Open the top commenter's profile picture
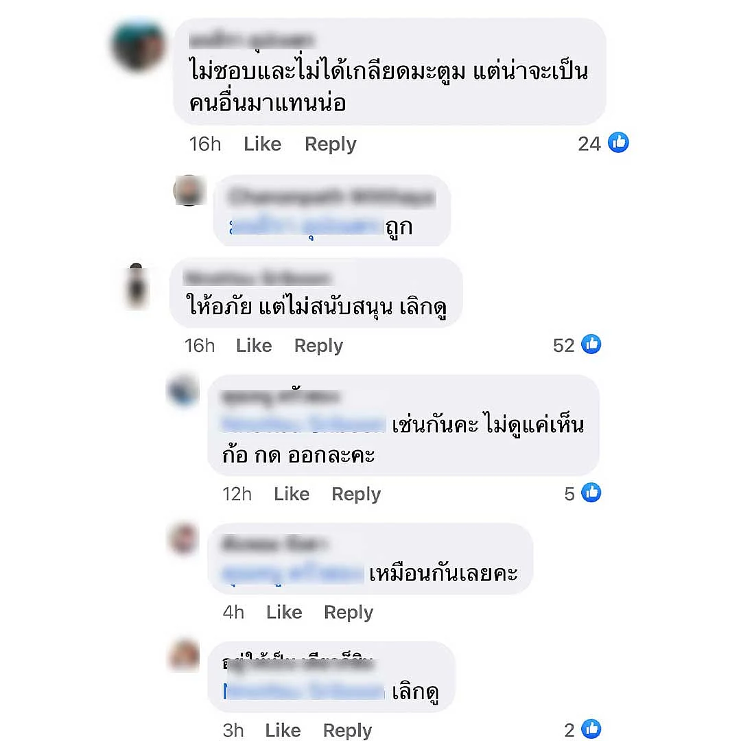Screen dimensions: 741x741 pyautogui.click(x=138, y=45)
